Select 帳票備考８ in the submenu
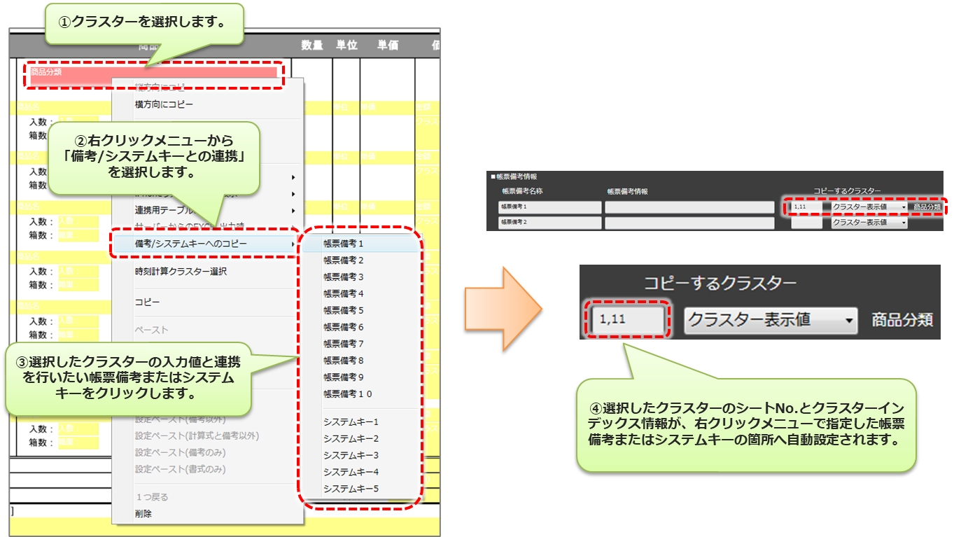Image resolution: width=954 pixels, height=537 pixels. (344, 361)
